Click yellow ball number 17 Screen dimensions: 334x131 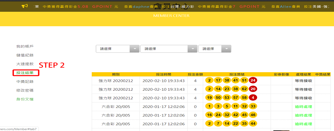218,81
